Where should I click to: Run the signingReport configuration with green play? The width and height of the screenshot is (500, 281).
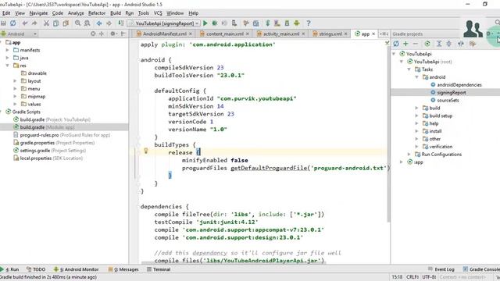205,23
